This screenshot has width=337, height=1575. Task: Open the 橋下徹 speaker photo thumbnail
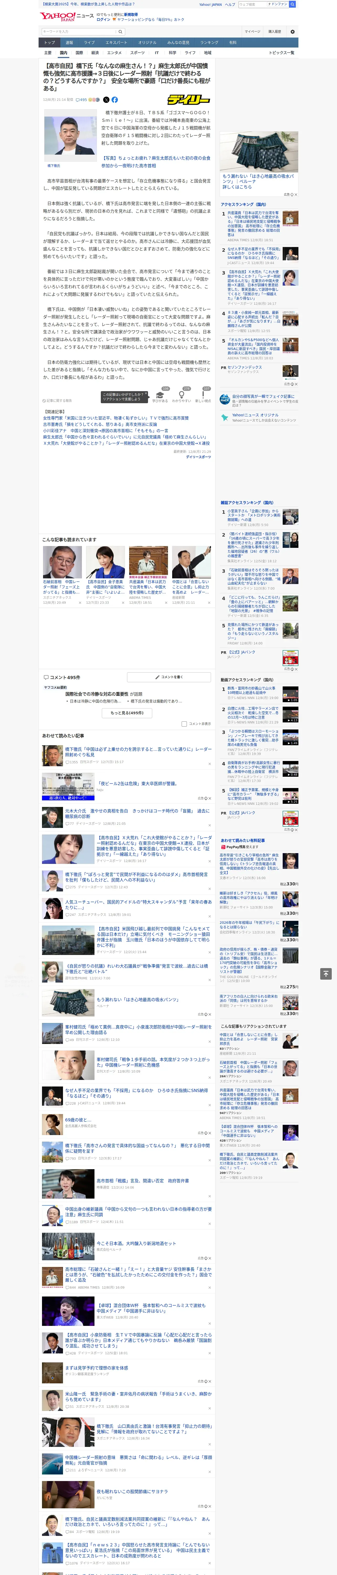[70, 136]
